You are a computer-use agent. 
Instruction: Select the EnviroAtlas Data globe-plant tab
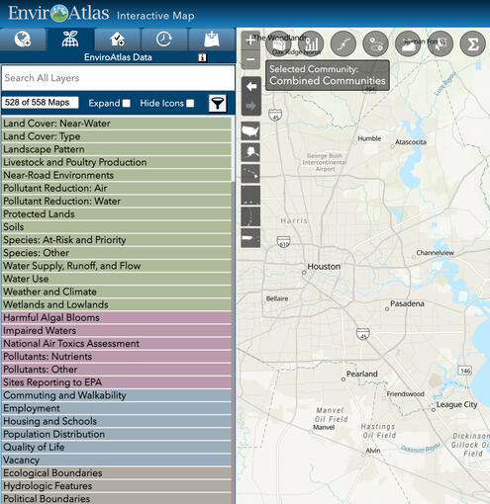pyautogui.click(x=70, y=40)
